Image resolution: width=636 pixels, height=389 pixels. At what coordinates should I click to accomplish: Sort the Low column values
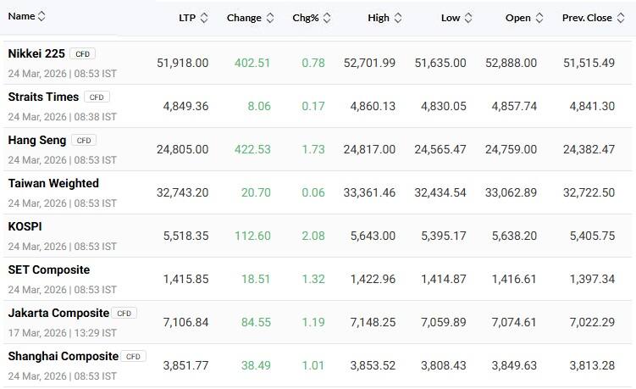pyautogui.click(x=468, y=18)
